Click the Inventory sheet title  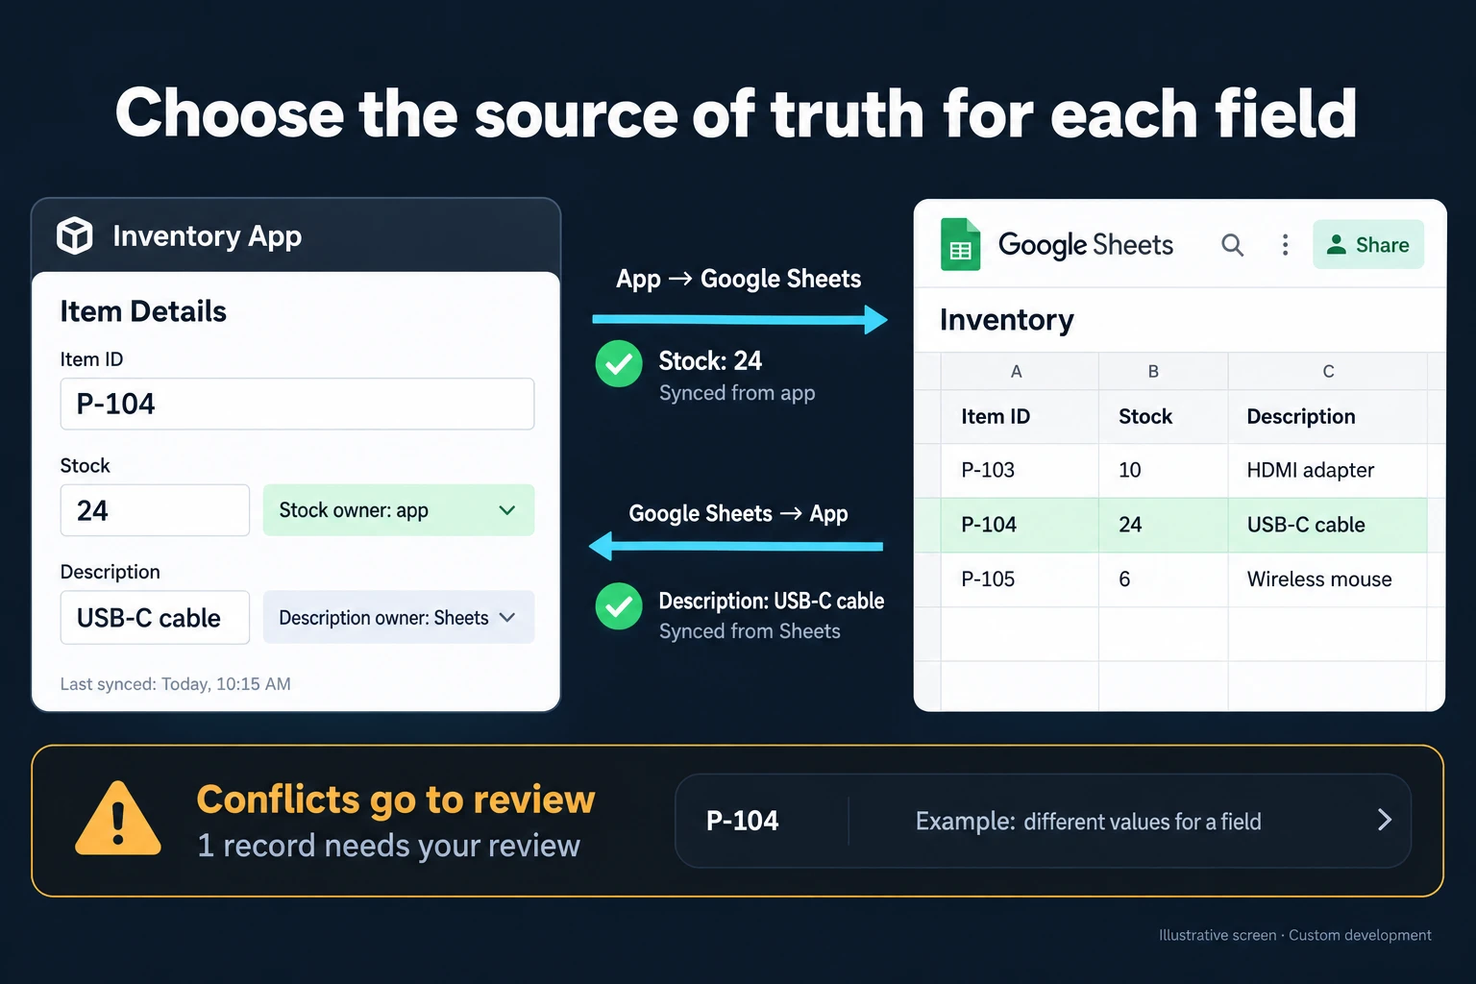[1006, 320]
